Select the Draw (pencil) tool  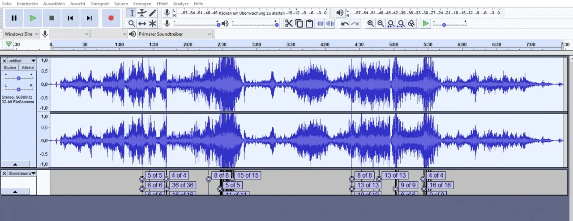pyautogui.click(x=153, y=13)
